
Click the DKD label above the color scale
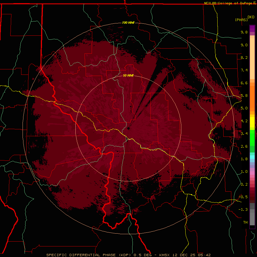[251, 17]
